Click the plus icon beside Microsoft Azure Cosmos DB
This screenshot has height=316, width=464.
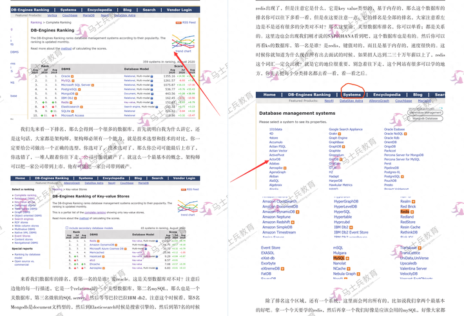click(126, 249)
